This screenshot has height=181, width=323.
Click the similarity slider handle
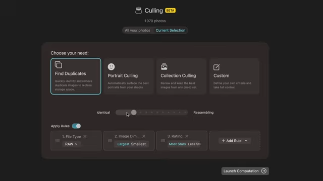134,112
